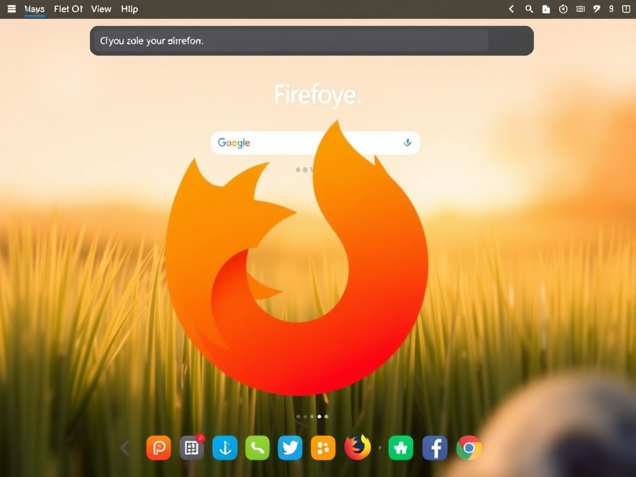Click the number 9 indicator in top bar
This screenshot has width=636, height=477.
[611, 9]
